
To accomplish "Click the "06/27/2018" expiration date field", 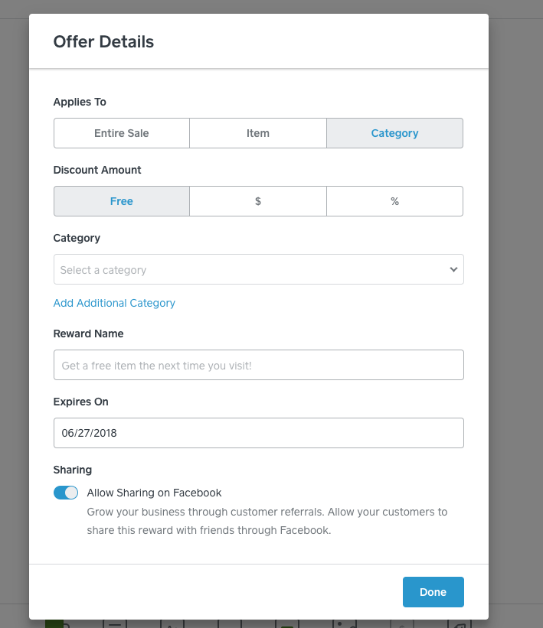I will pos(258,433).
